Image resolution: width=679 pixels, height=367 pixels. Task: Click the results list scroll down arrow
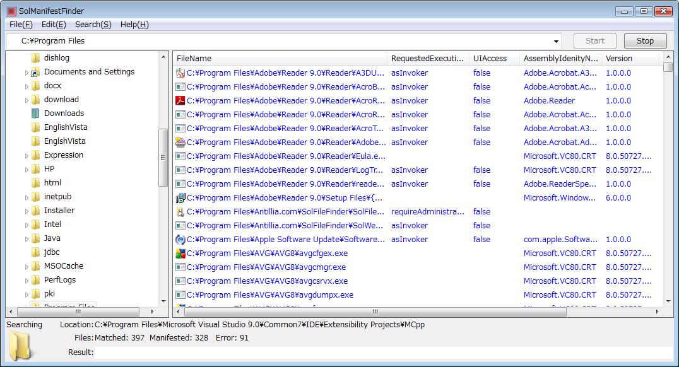668,301
